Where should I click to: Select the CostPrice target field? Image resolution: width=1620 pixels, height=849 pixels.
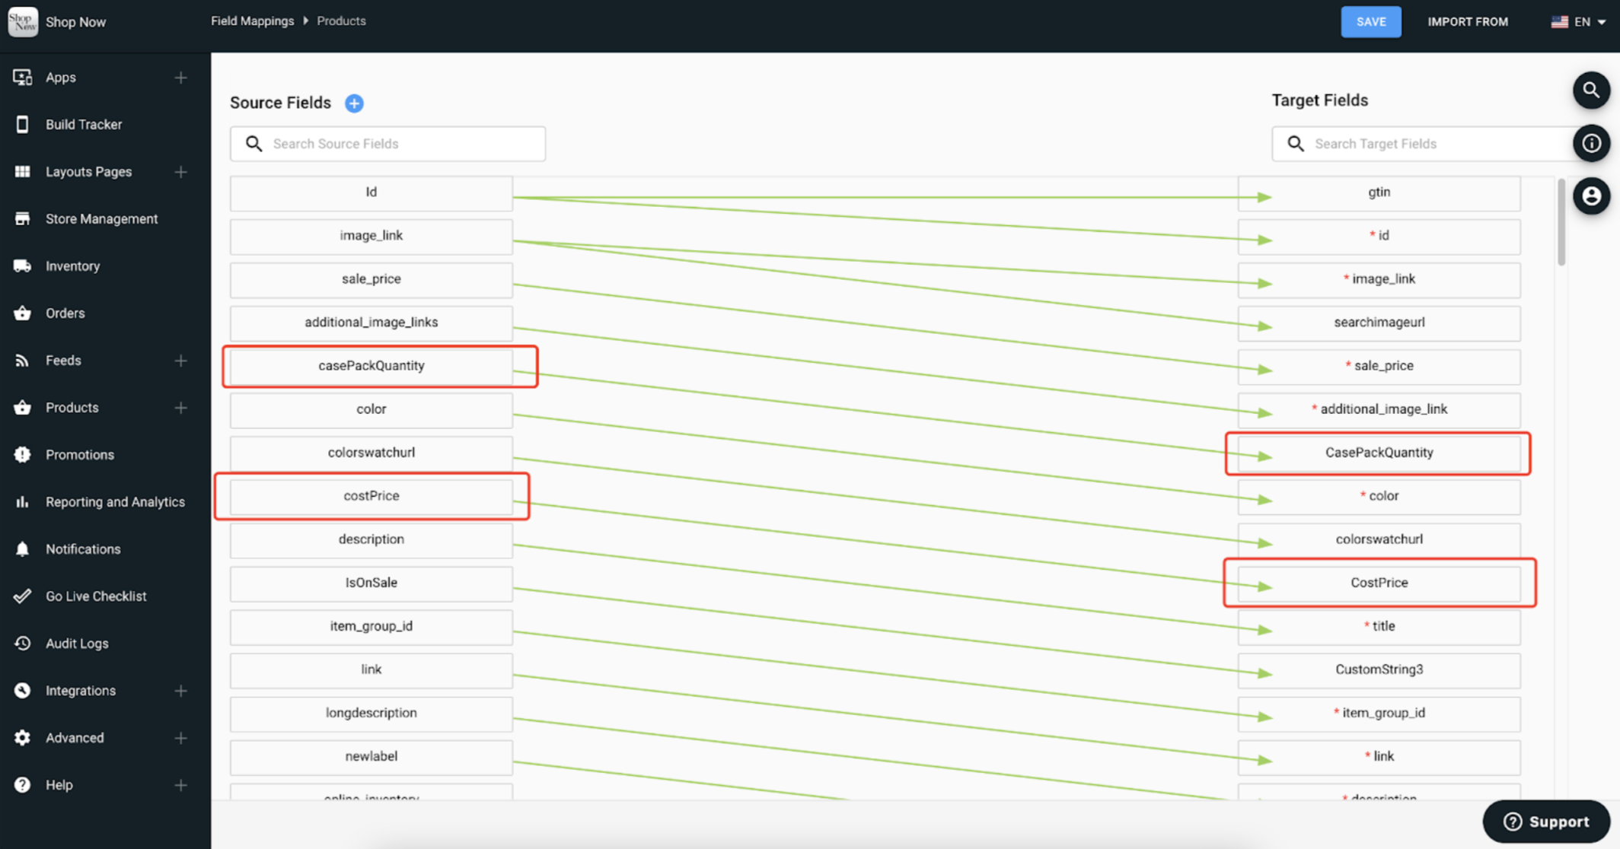coord(1379,583)
